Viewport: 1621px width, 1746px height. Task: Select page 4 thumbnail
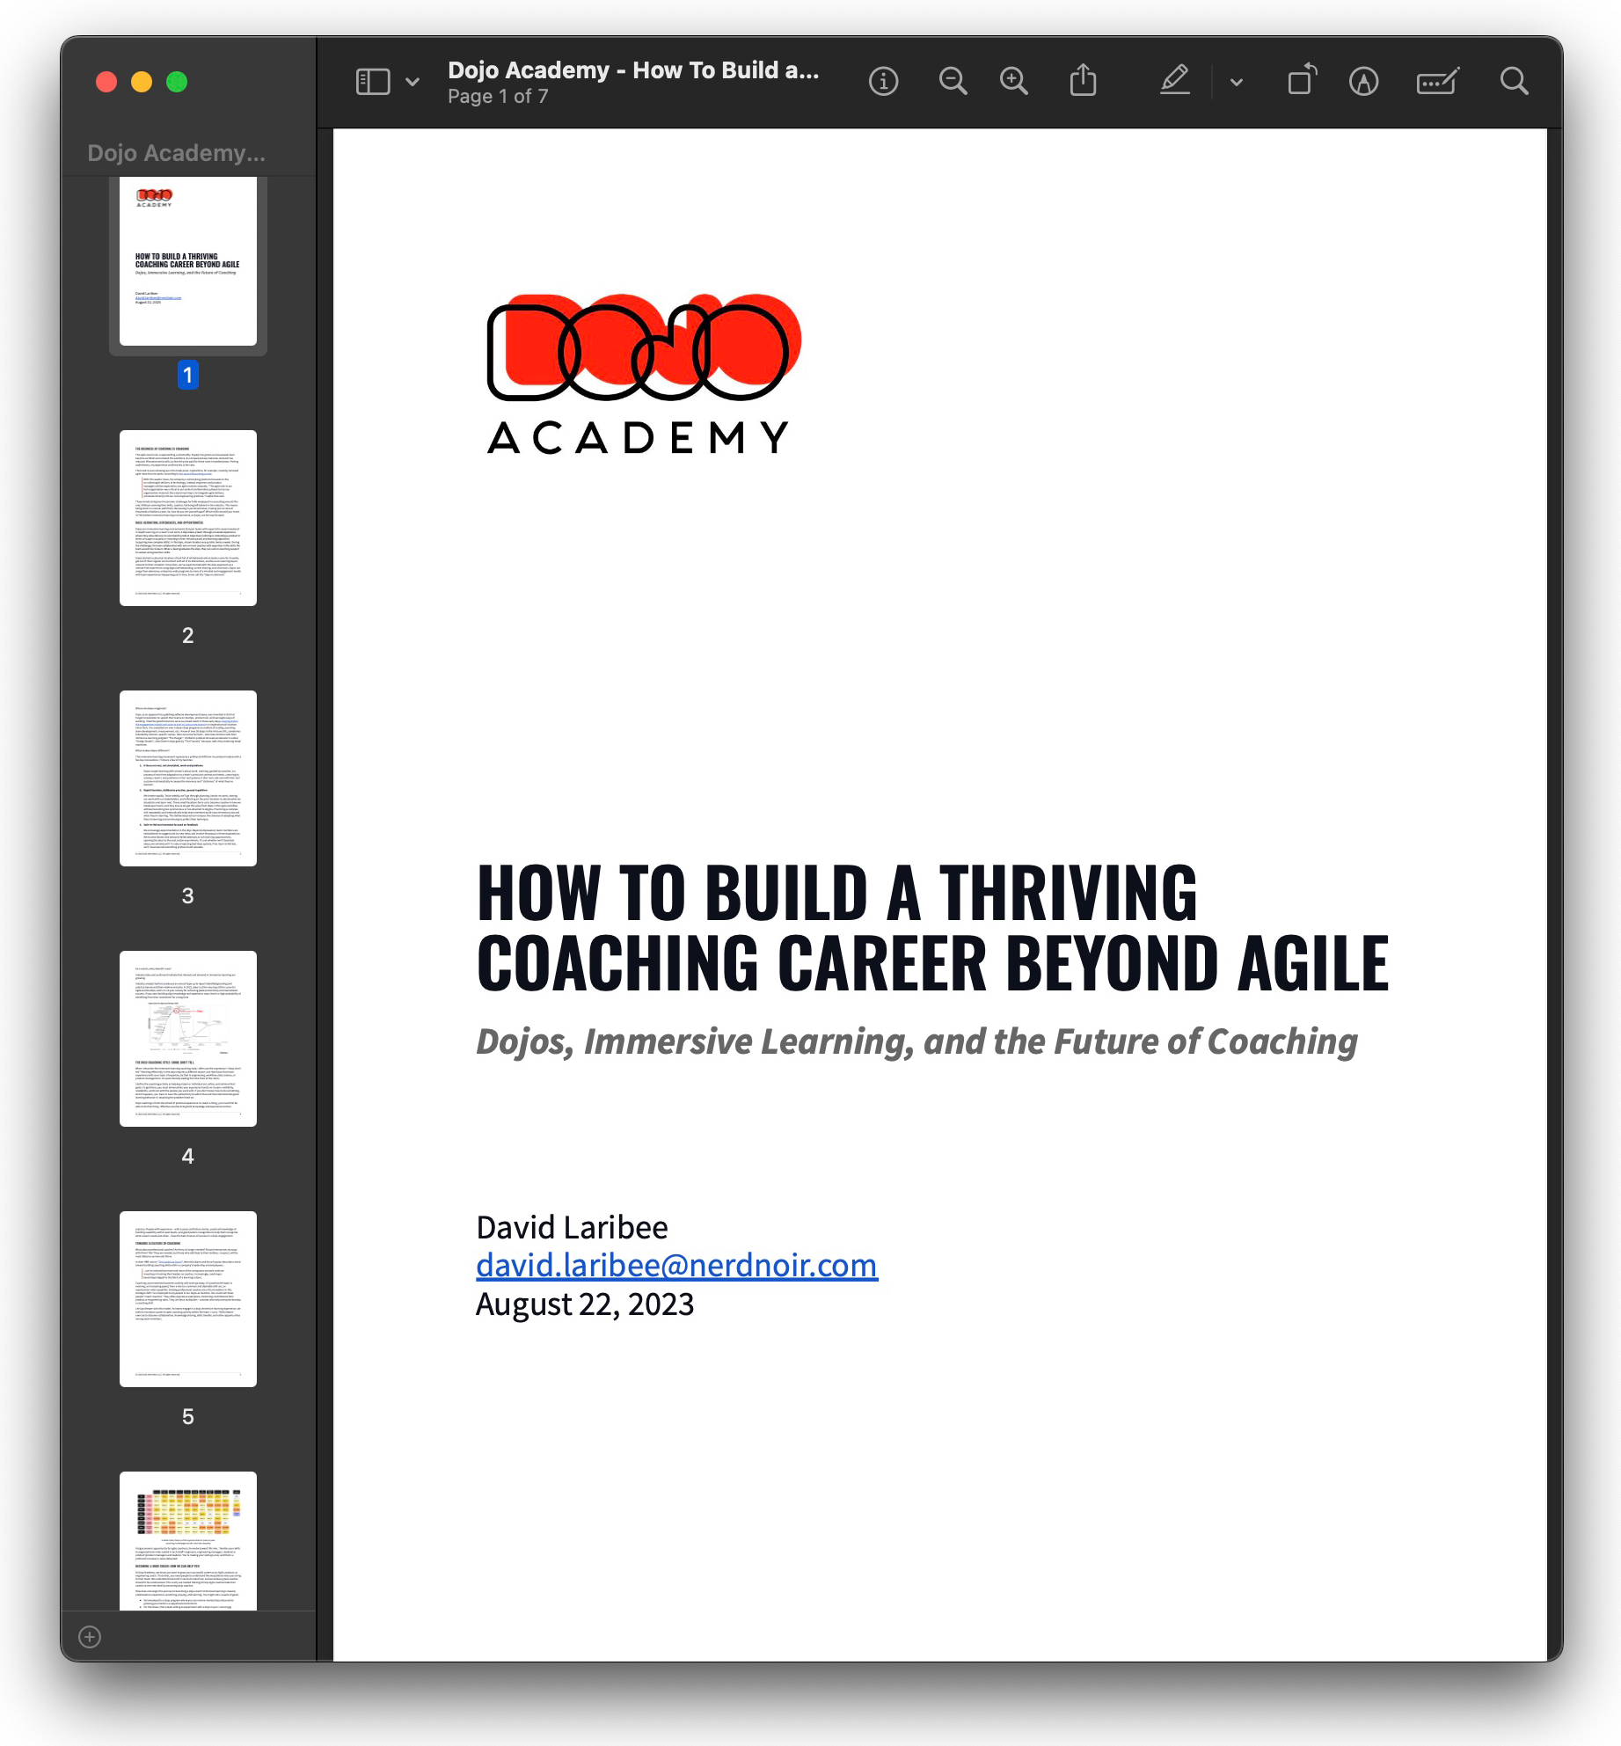188,1039
